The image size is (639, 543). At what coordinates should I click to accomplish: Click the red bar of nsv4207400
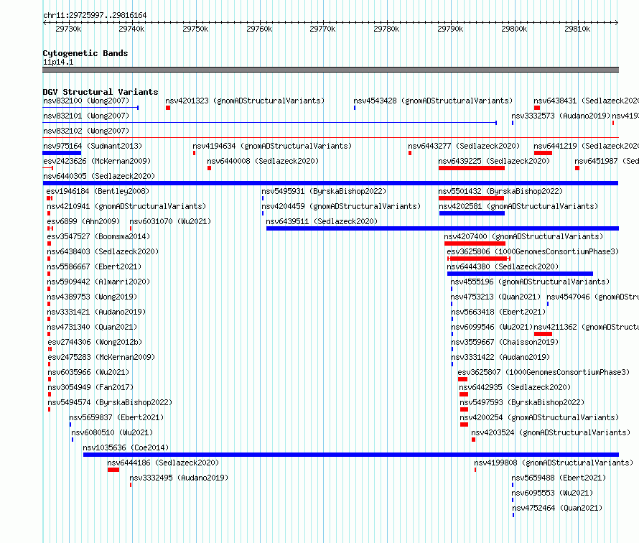click(475, 243)
